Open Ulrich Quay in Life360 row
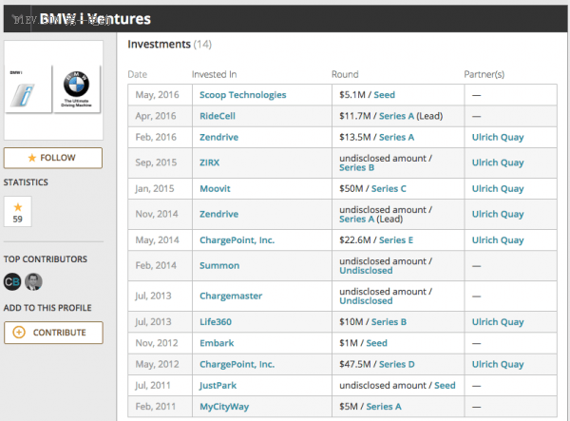 [498, 322]
